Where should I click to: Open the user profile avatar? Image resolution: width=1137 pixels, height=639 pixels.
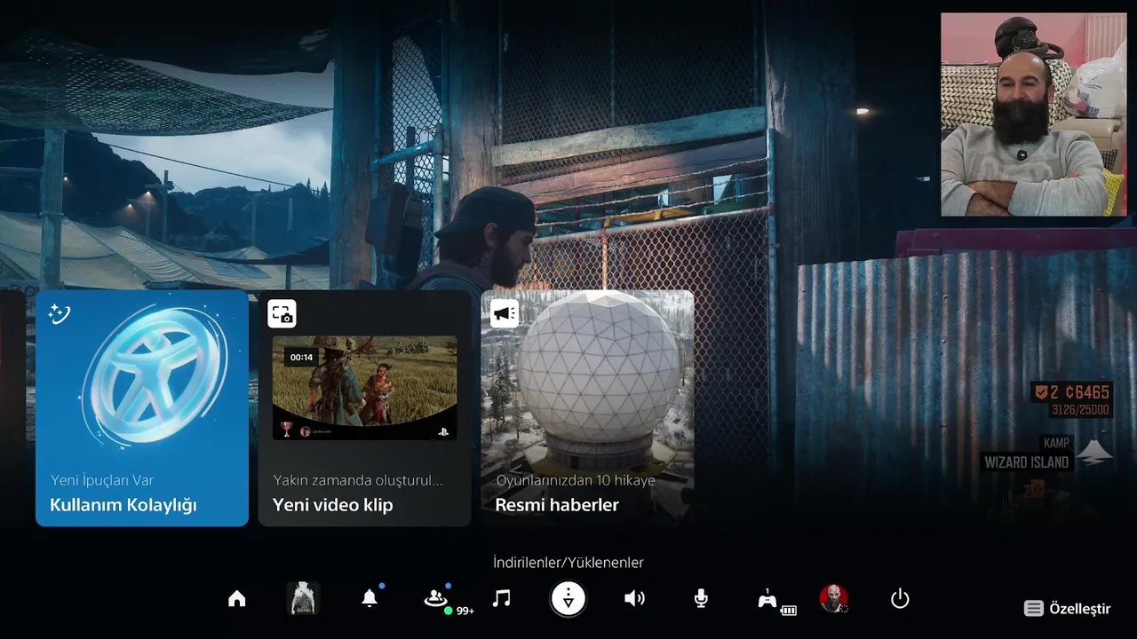[x=833, y=599]
